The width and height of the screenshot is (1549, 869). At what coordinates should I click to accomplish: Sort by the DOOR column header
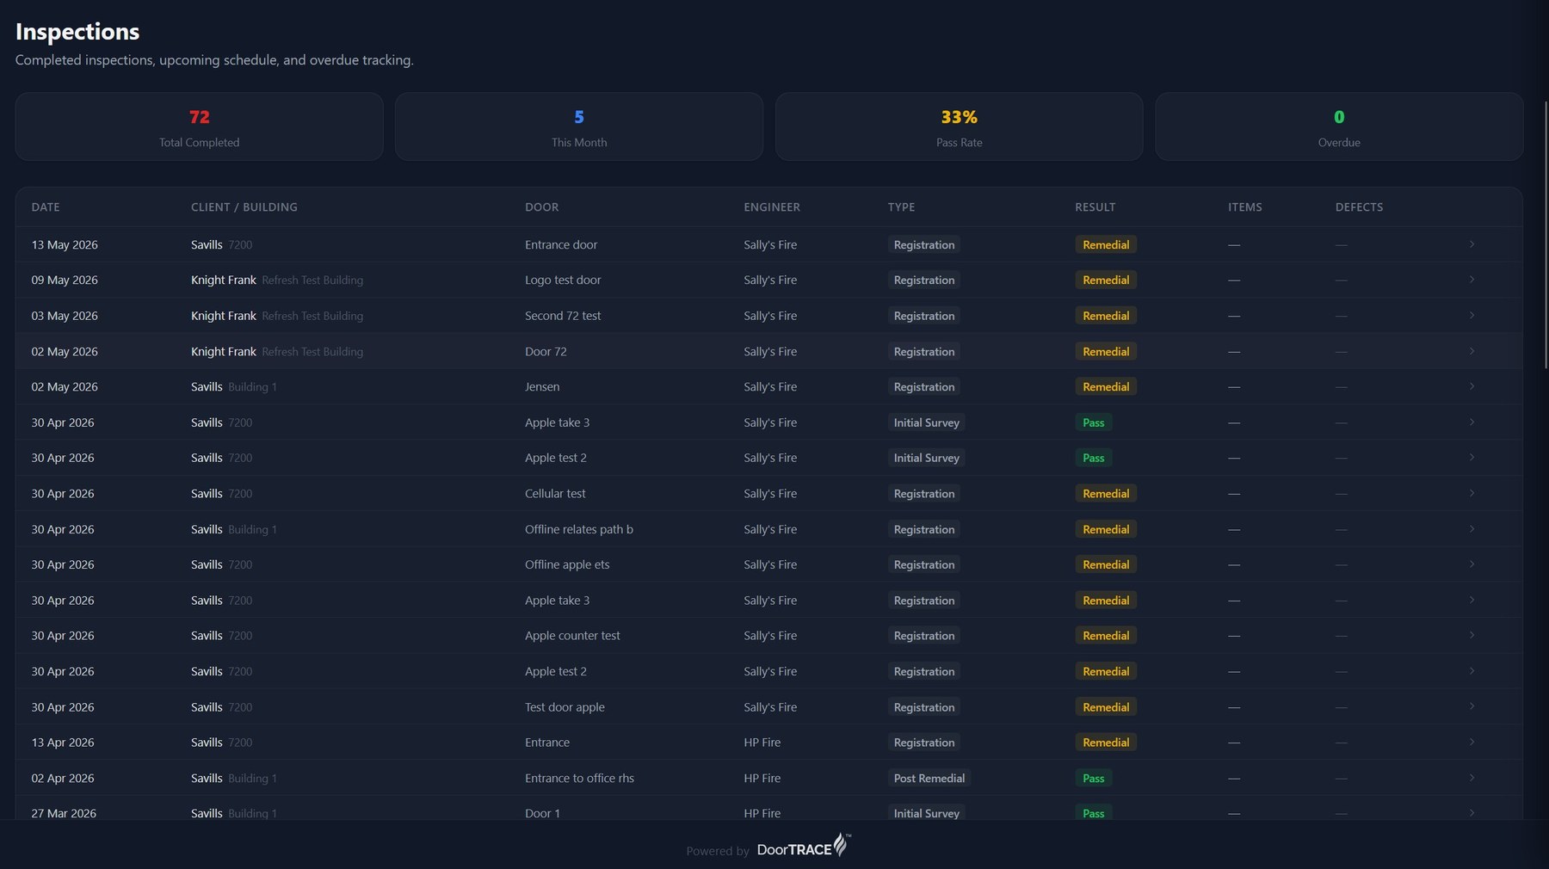point(542,207)
